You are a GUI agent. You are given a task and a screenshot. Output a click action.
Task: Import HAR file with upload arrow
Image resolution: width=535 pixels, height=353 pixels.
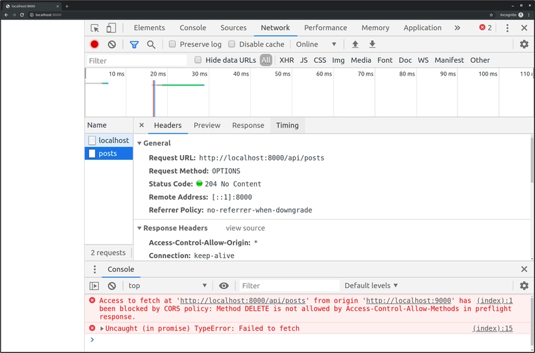355,44
